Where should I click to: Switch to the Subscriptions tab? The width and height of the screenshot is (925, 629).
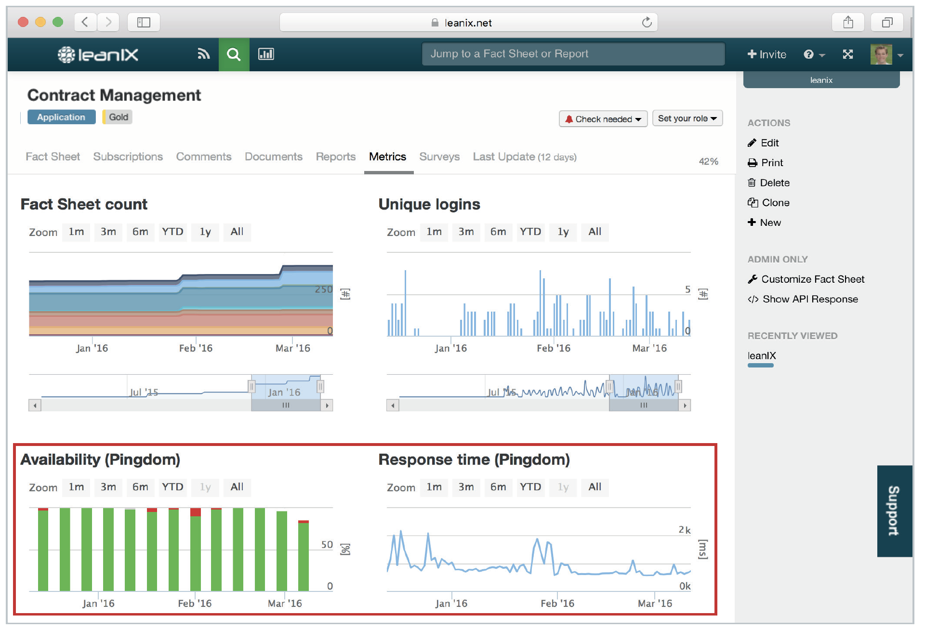point(128,157)
